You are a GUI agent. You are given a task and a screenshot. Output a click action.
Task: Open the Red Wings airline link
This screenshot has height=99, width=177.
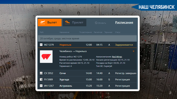117,57
